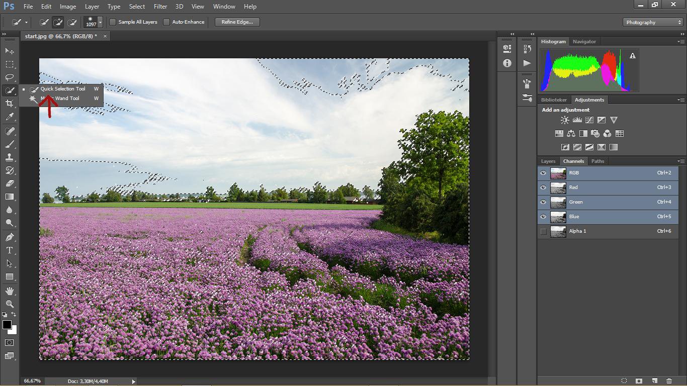
Task: Select the Lasso tool
Action: pos(10,77)
